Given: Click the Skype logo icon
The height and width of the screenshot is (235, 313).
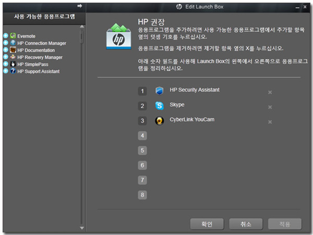Looking at the screenshot, I should coord(159,106).
